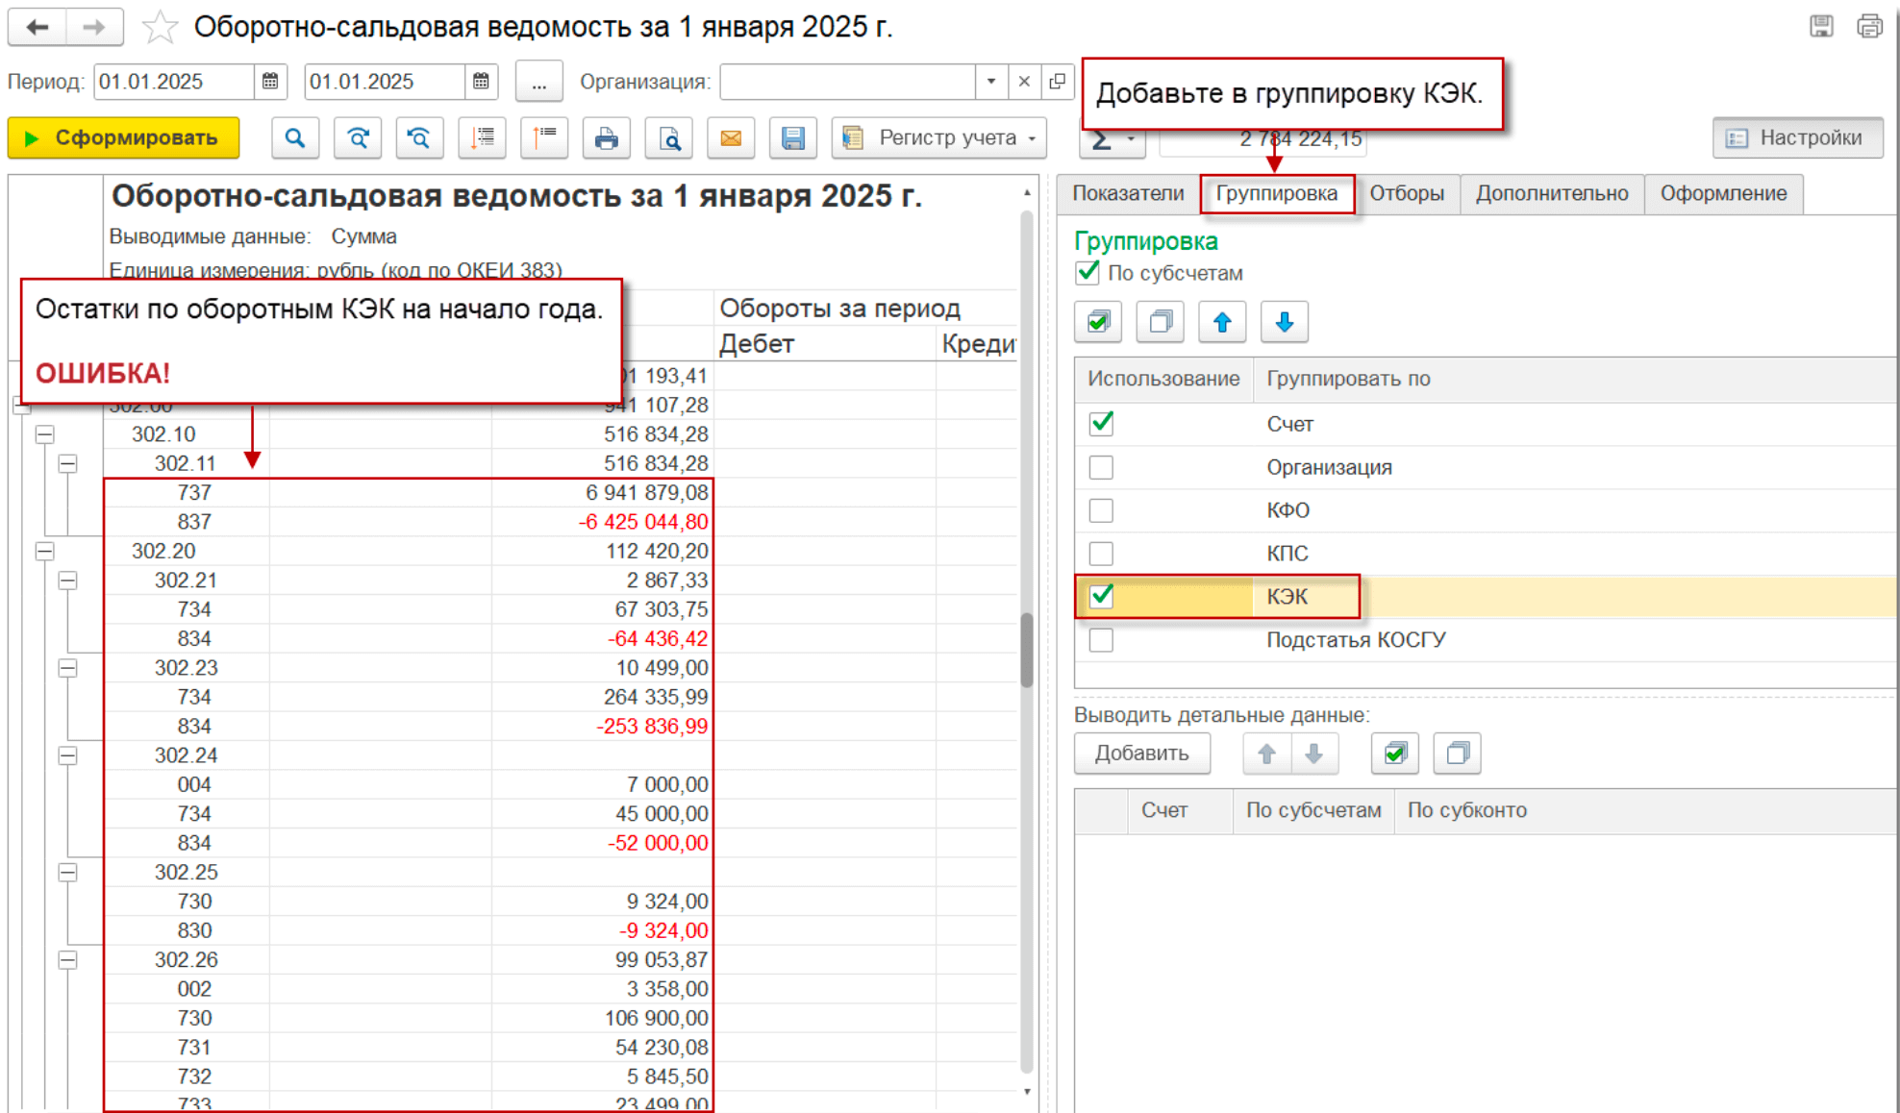Open print preview icon

pyautogui.click(x=669, y=138)
